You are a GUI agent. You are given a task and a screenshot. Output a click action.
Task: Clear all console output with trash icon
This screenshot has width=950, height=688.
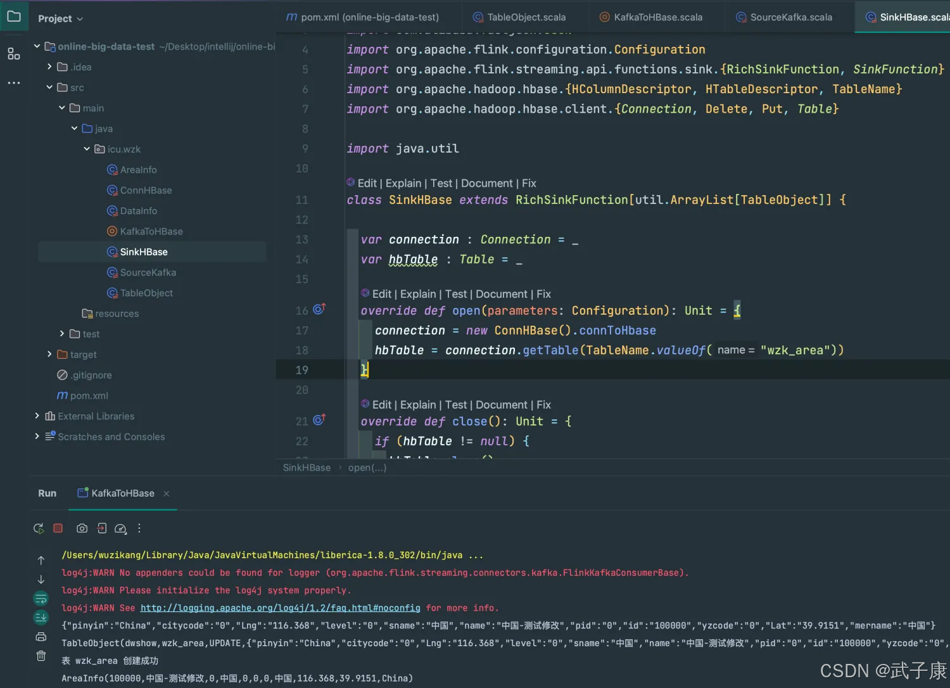pyautogui.click(x=41, y=656)
